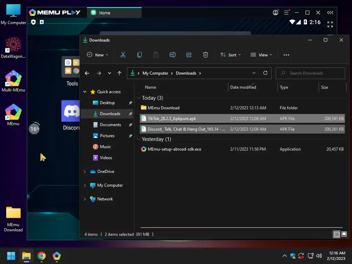Expand the OneDrive tree node
Image resolution: width=352 pixels, height=264 pixels.
(85, 172)
